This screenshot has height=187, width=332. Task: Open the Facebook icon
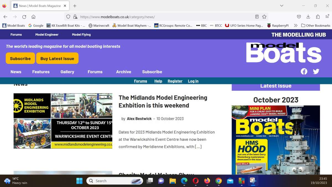(304, 72)
